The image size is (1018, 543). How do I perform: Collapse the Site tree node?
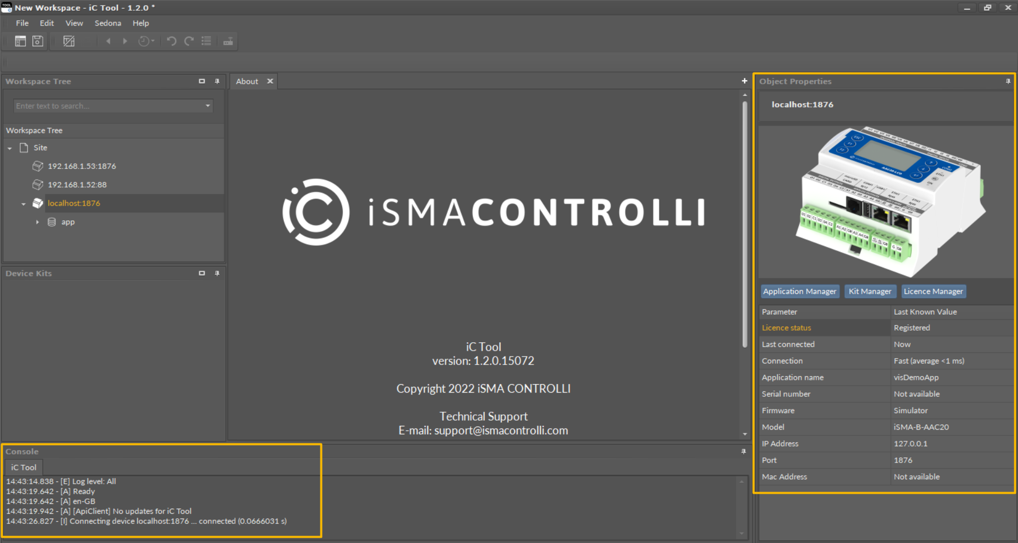[x=10, y=148]
